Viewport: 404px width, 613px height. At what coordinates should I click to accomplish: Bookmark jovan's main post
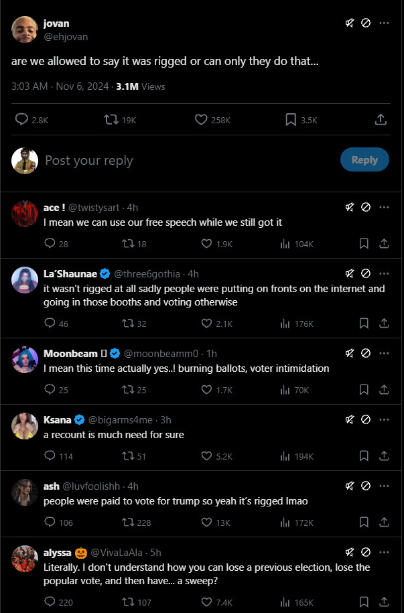(x=291, y=120)
